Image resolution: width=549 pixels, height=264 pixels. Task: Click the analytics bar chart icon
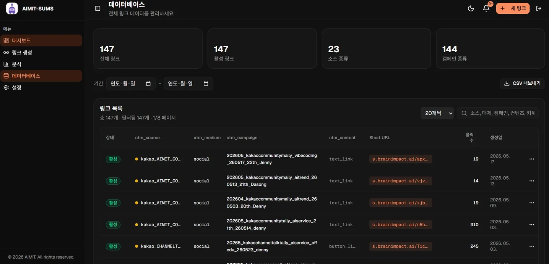coord(6,64)
